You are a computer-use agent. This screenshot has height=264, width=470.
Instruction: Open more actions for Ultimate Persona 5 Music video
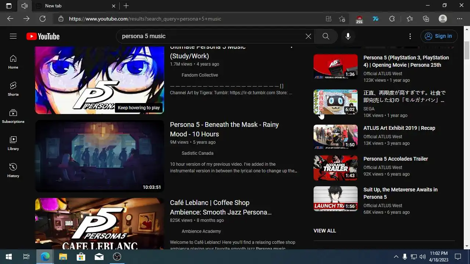292,47
